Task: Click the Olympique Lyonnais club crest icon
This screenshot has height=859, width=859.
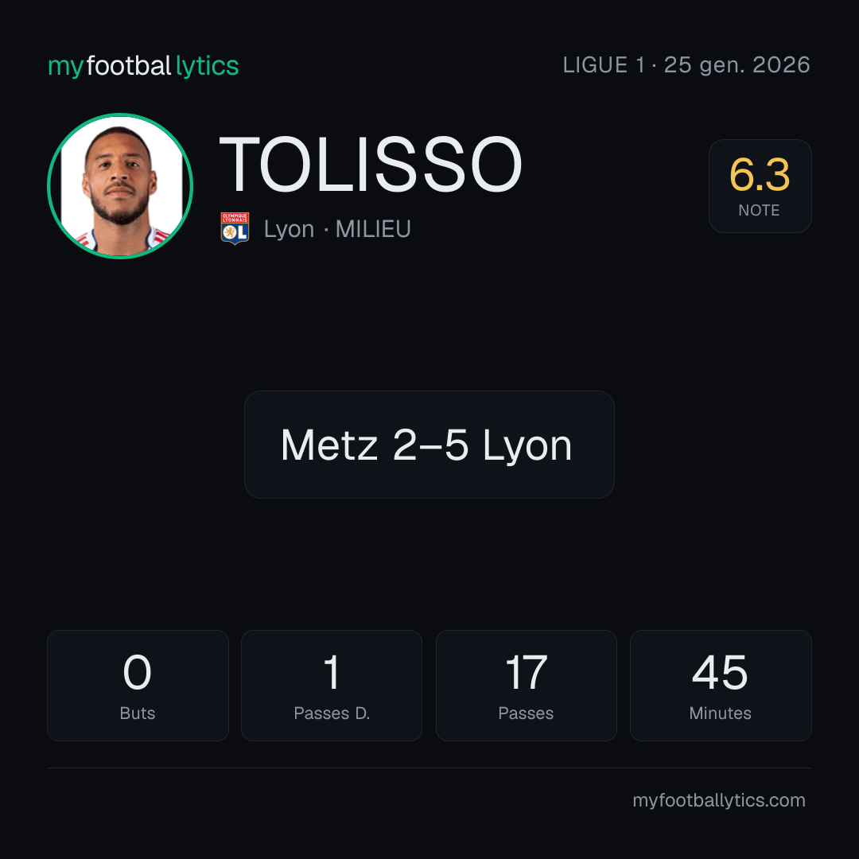Action: click(235, 228)
